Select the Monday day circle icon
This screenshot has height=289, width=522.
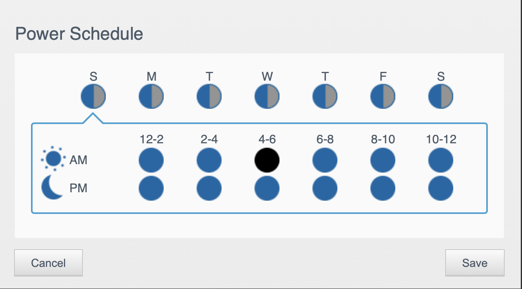click(151, 97)
